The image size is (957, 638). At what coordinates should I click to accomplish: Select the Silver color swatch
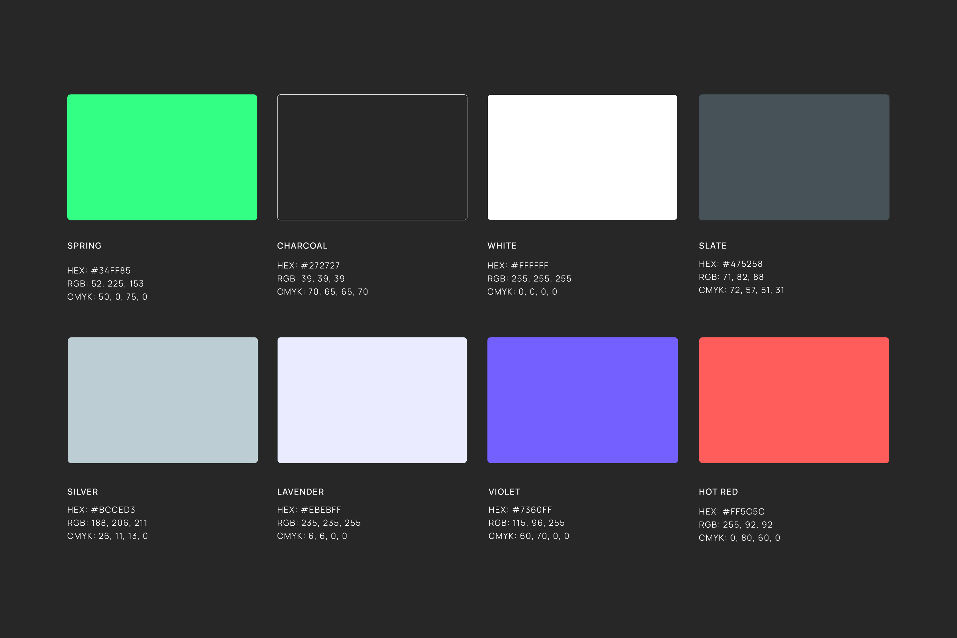click(x=162, y=400)
